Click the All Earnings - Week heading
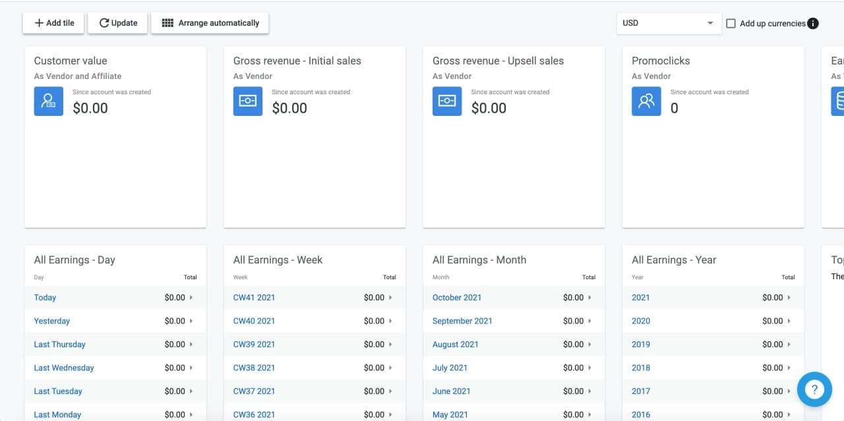The width and height of the screenshot is (844, 421). click(278, 260)
